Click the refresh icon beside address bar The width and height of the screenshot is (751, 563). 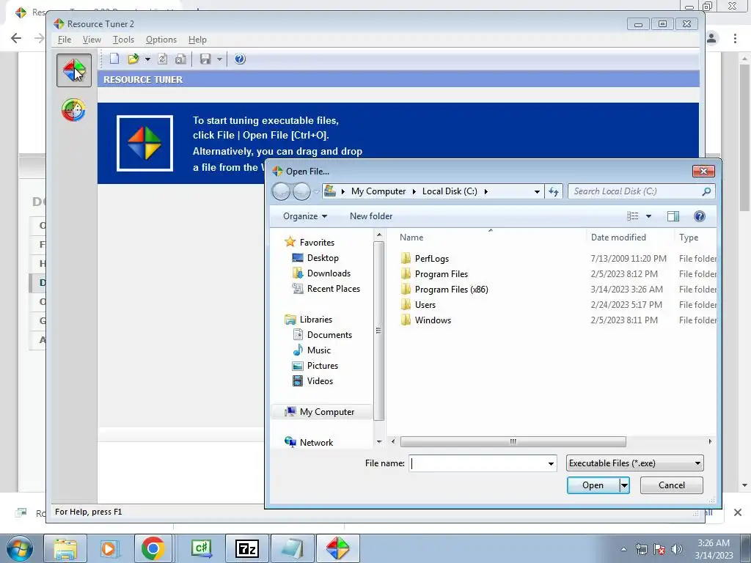point(554,191)
